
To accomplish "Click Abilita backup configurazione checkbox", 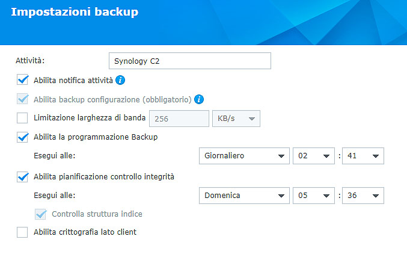I will coord(23,99).
